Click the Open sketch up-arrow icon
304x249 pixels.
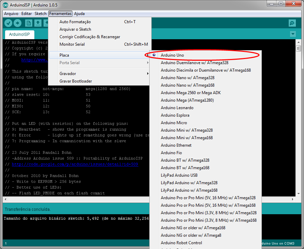click(x=38, y=23)
